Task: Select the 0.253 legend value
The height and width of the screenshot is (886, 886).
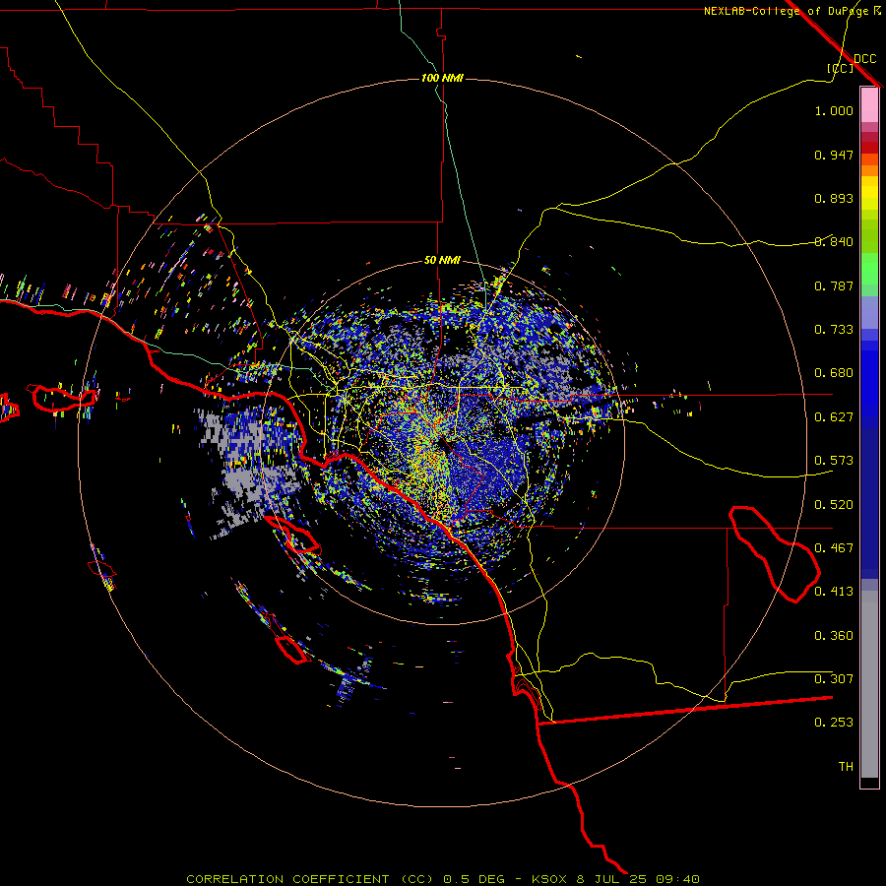Action: 834,723
